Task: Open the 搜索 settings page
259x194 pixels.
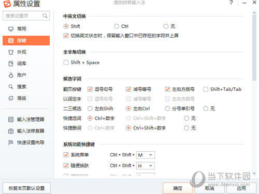Action: click(x=26, y=87)
